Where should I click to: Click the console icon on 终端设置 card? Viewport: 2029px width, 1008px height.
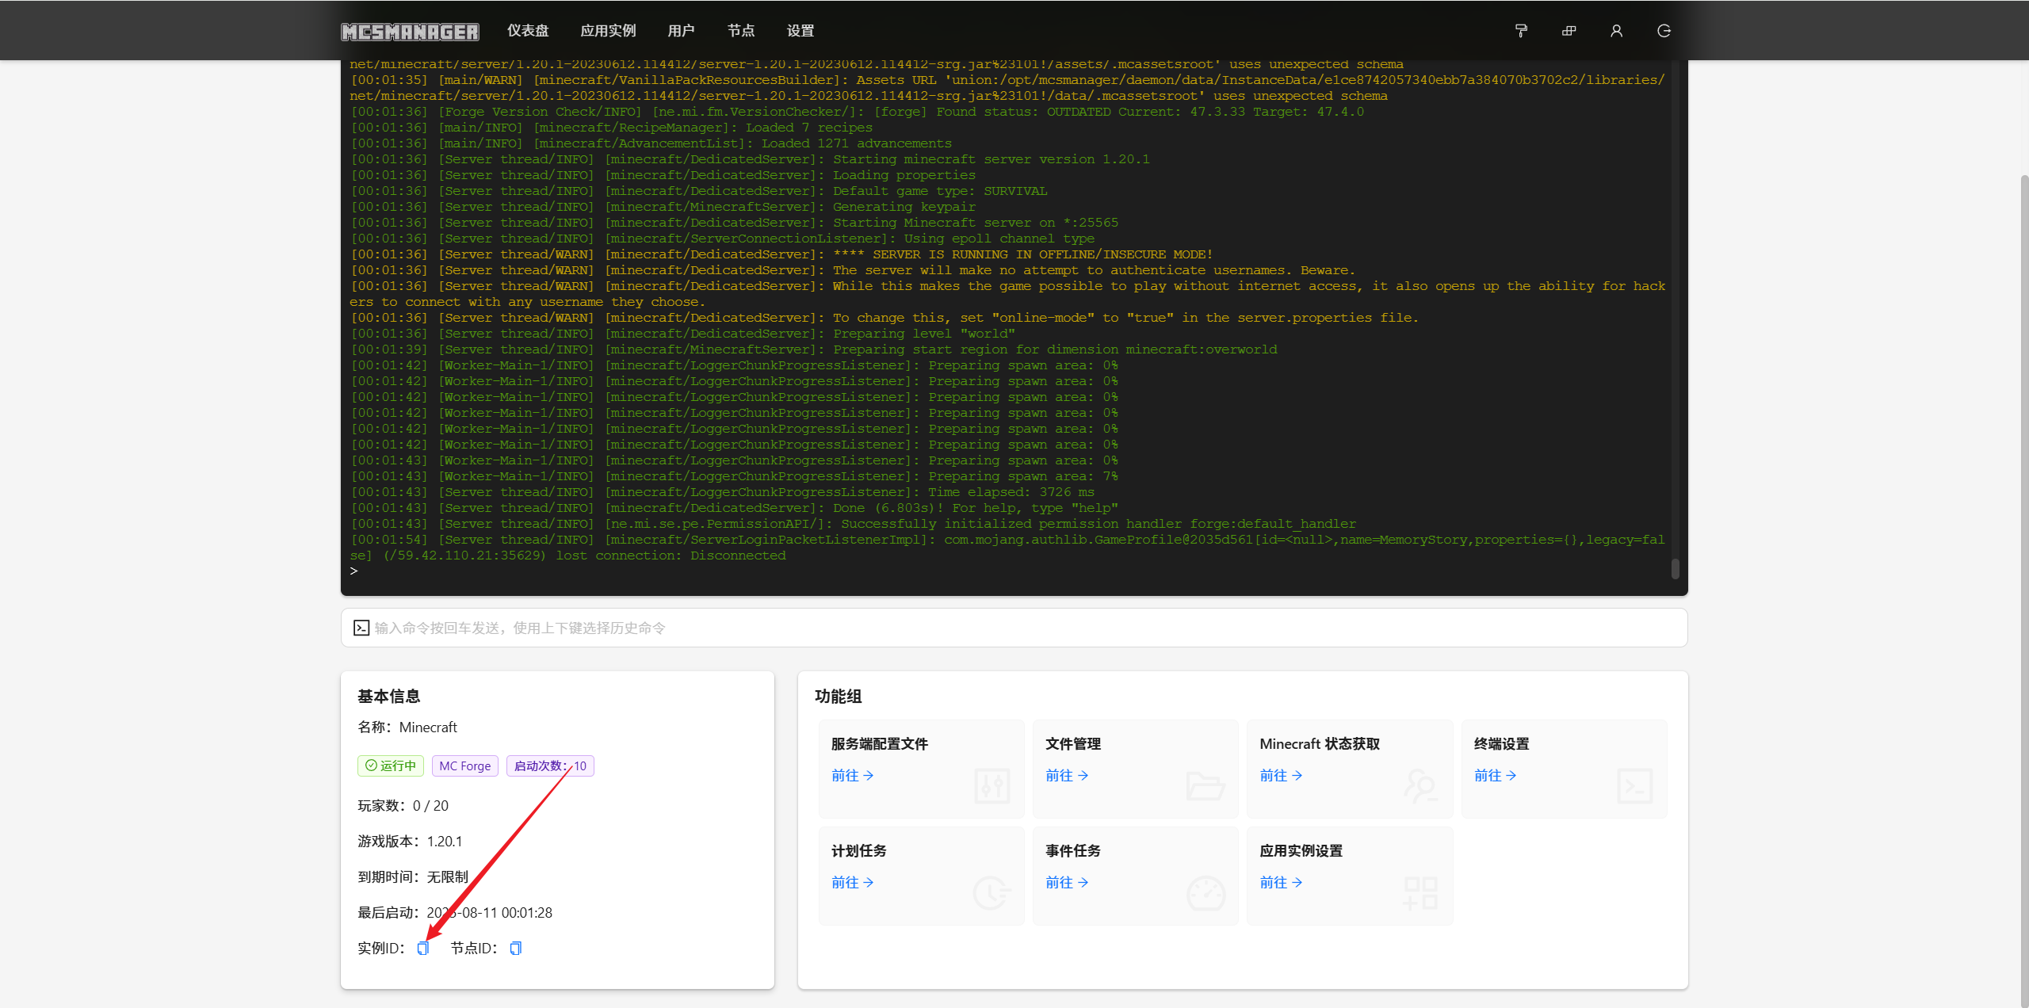pyautogui.click(x=1635, y=786)
